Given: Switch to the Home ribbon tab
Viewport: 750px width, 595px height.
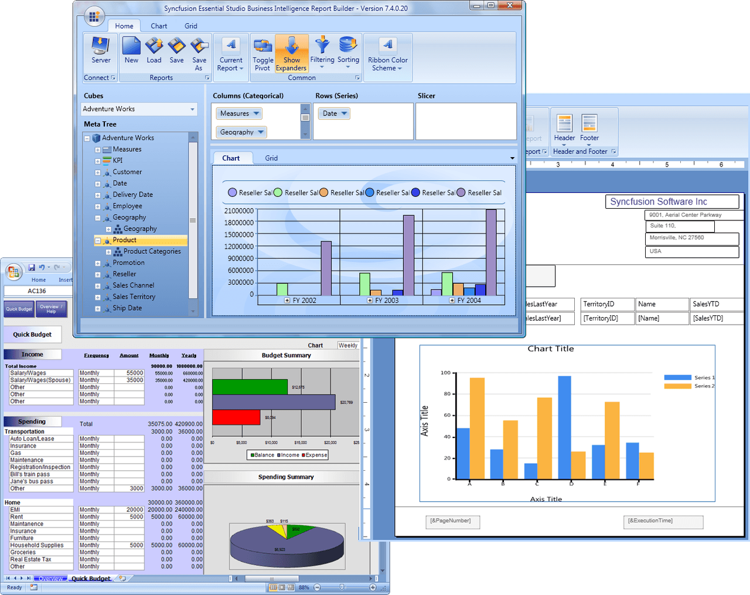Looking at the screenshot, I should (x=124, y=26).
